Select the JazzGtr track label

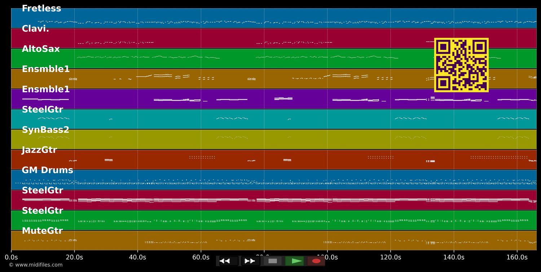(39, 150)
